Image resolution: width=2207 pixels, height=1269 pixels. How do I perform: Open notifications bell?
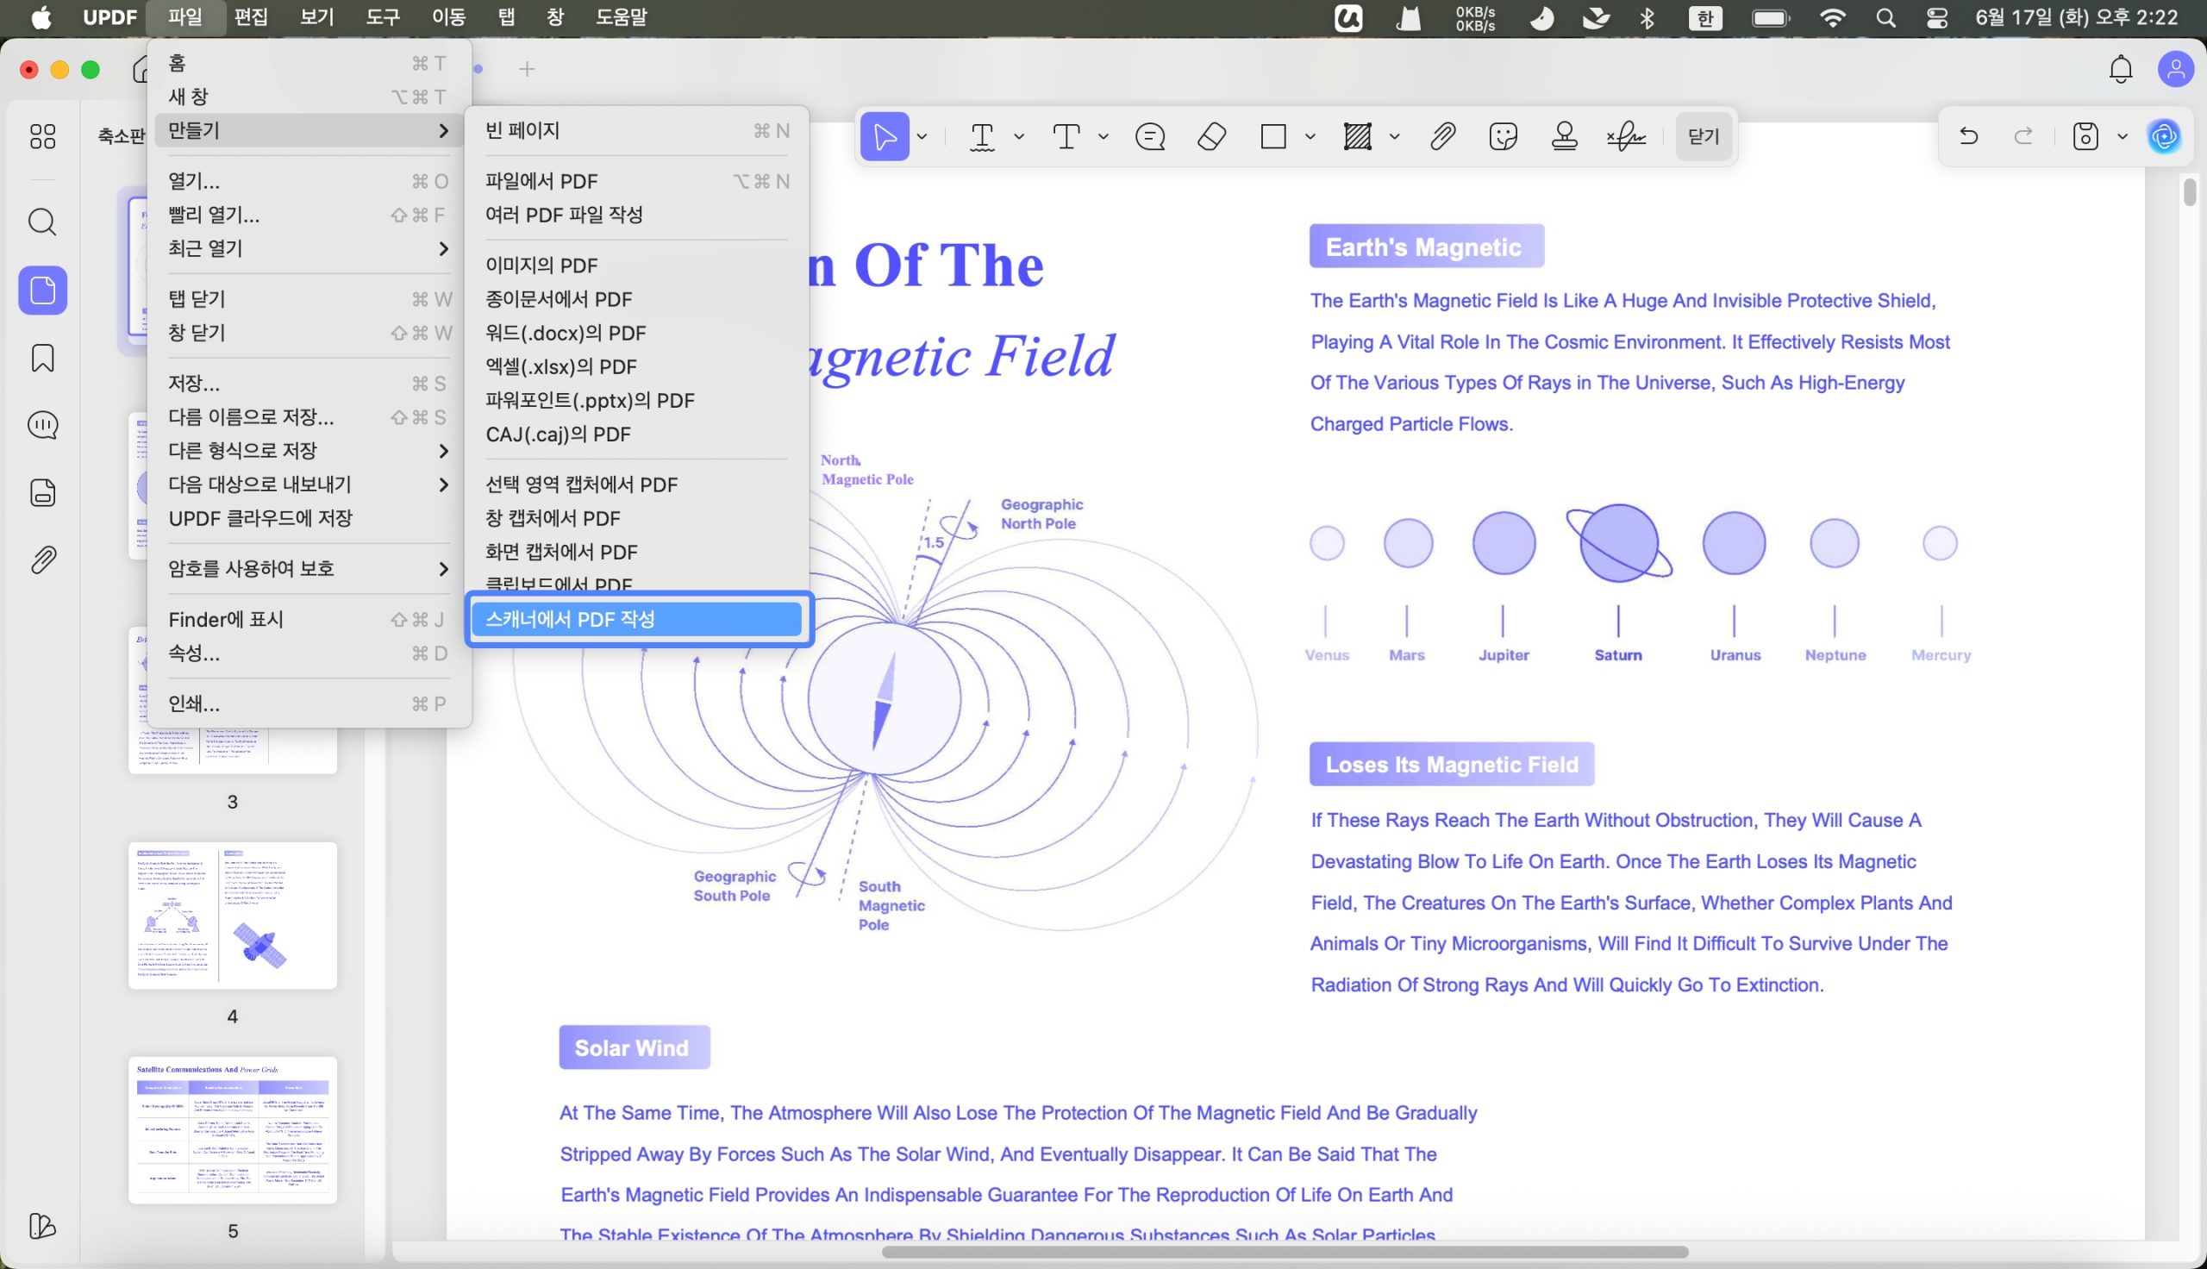pos(2121,69)
